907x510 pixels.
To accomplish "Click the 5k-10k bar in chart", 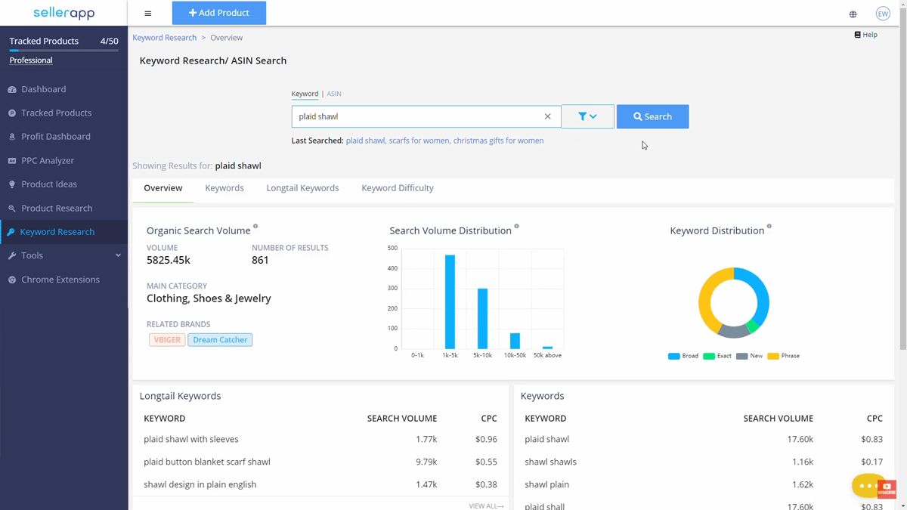I will (x=482, y=319).
